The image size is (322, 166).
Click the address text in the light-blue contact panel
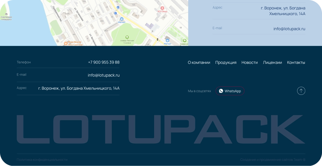coord(283,11)
